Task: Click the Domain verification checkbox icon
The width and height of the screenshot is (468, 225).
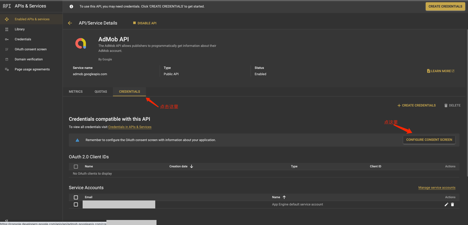Action: (x=7, y=59)
